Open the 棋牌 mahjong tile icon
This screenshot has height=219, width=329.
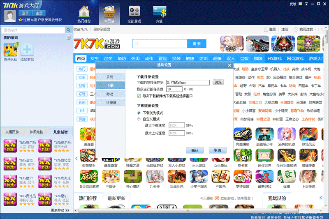click(286, 176)
